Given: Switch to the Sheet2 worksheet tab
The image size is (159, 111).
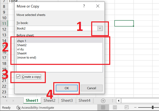Looking at the screenshot, I should tap(50, 100).
